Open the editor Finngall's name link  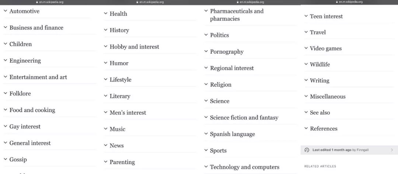pyautogui.click(x=363, y=150)
